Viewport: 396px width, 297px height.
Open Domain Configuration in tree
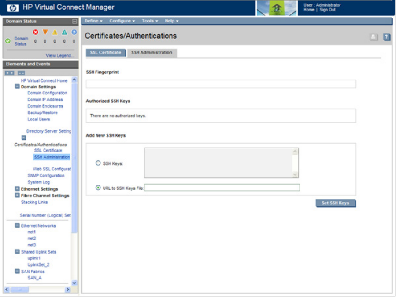pos(47,93)
